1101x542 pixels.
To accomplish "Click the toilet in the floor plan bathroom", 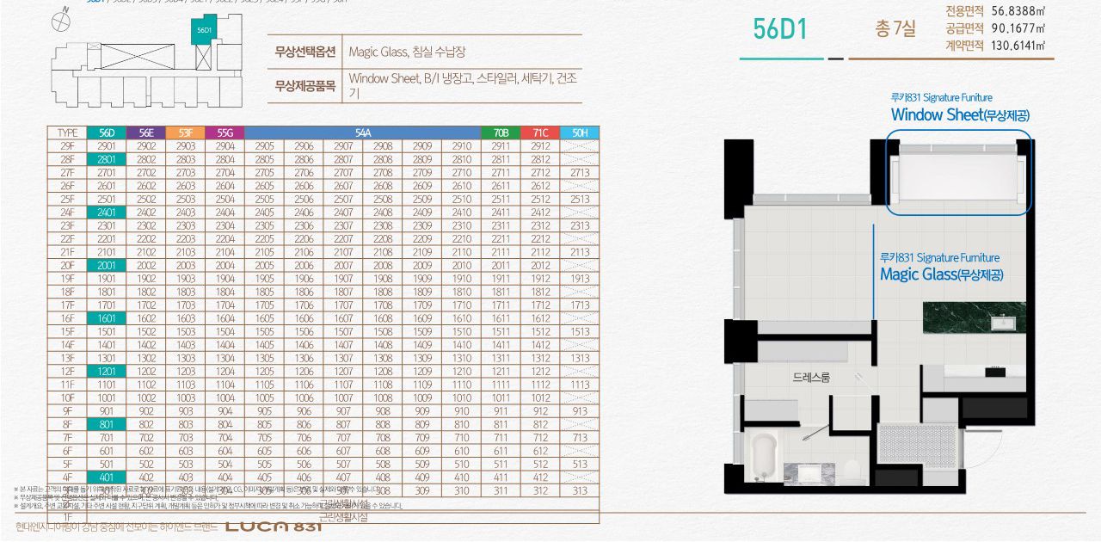I will pyautogui.click(x=852, y=470).
